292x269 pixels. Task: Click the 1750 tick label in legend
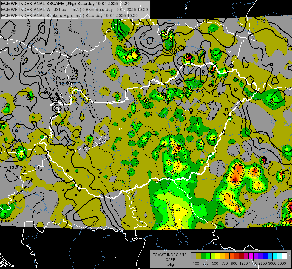pos(253,263)
